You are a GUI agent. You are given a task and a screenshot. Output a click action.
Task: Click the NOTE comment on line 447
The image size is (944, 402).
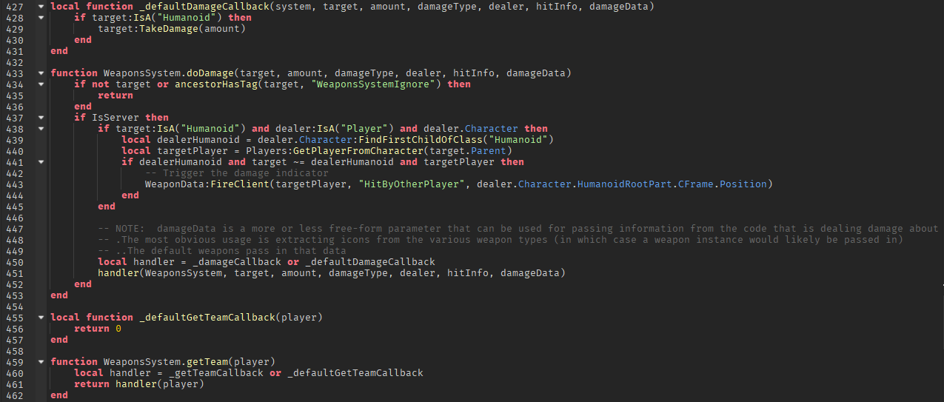(x=517, y=228)
